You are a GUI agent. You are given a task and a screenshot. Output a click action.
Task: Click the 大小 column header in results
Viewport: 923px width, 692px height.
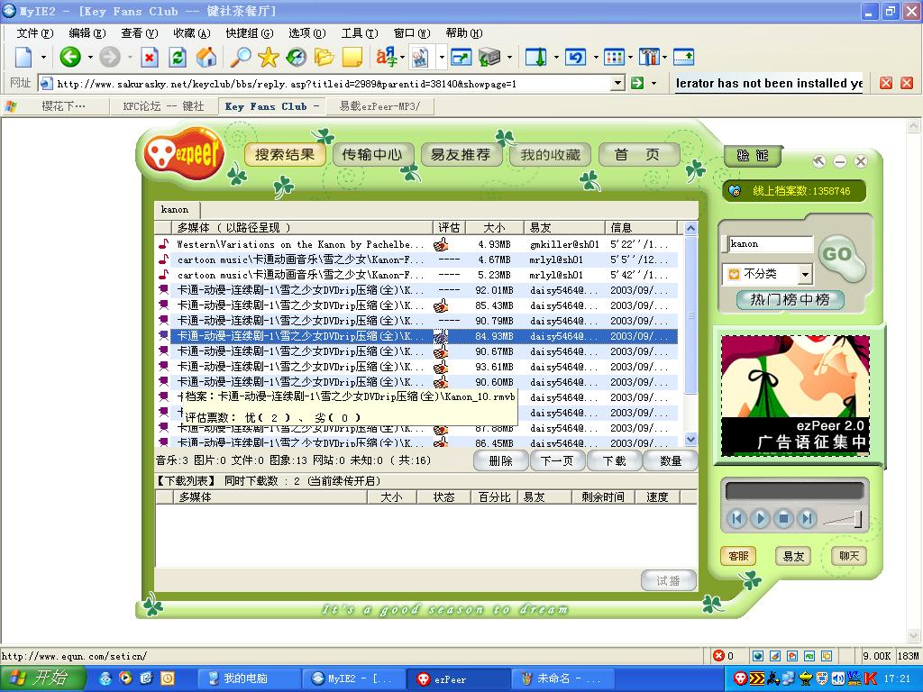[495, 228]
